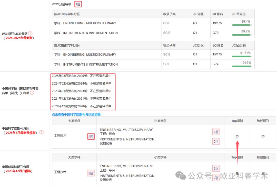Screen dimensions: 277x187
Task: Click 工程：综合 subject in 2023 table
Action: 107,170
